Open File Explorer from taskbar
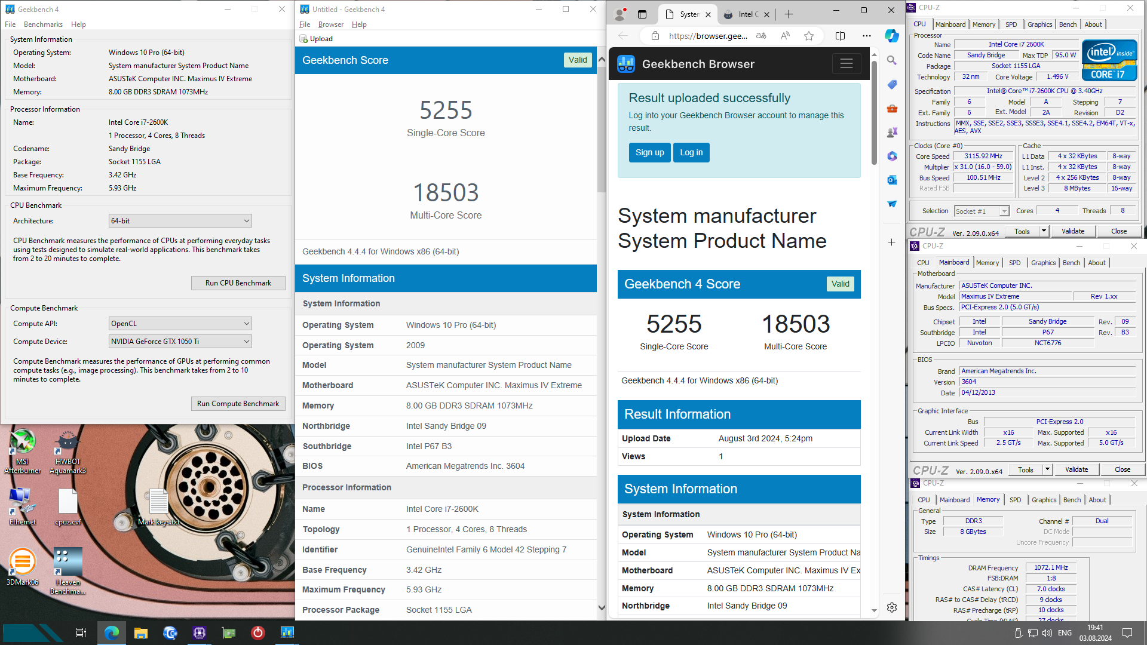This screenshot has width=1147, height=645. coord(141,632)
